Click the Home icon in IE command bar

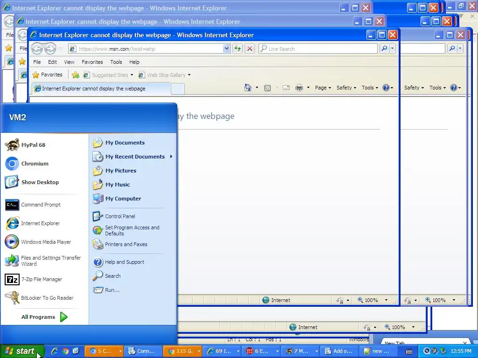[x=247, y=88]
